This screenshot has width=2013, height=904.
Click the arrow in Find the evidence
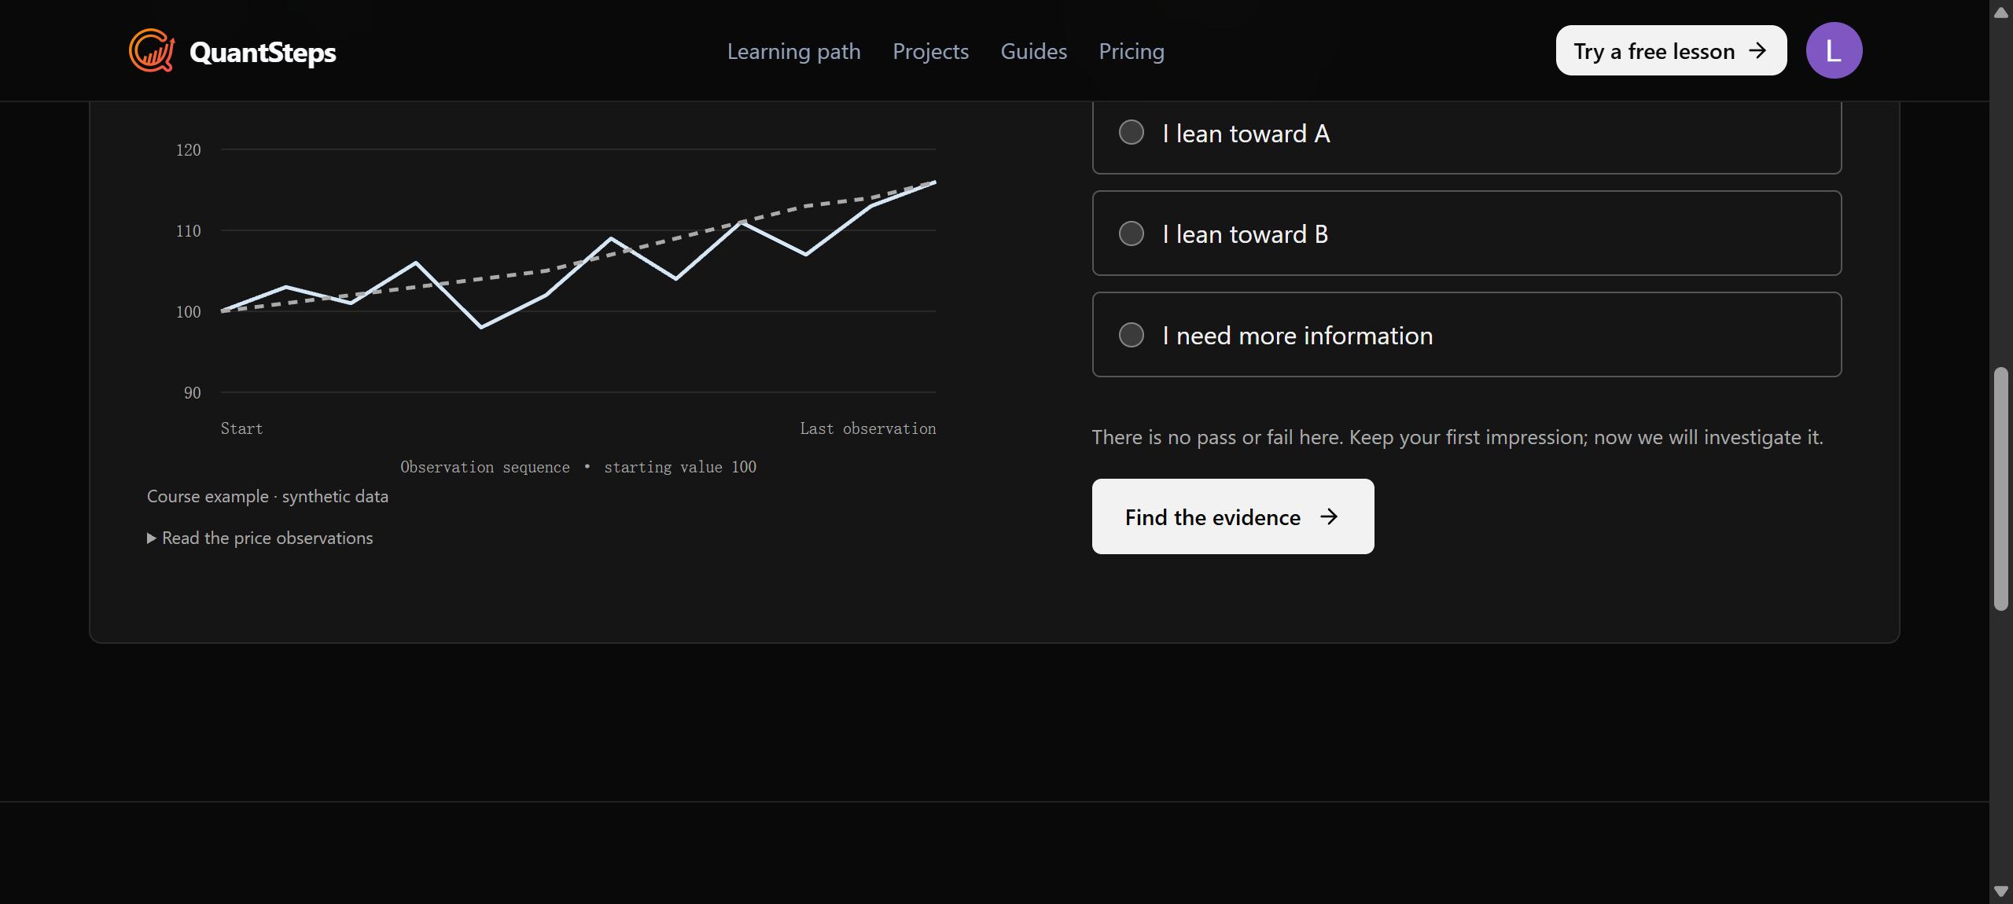click(1329, 516)
